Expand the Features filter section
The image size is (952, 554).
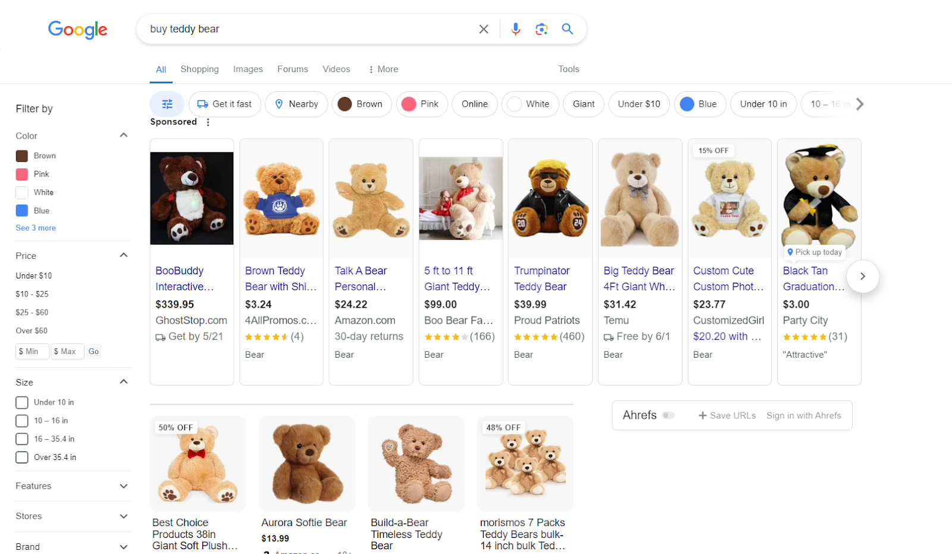[x=124, y=486]
